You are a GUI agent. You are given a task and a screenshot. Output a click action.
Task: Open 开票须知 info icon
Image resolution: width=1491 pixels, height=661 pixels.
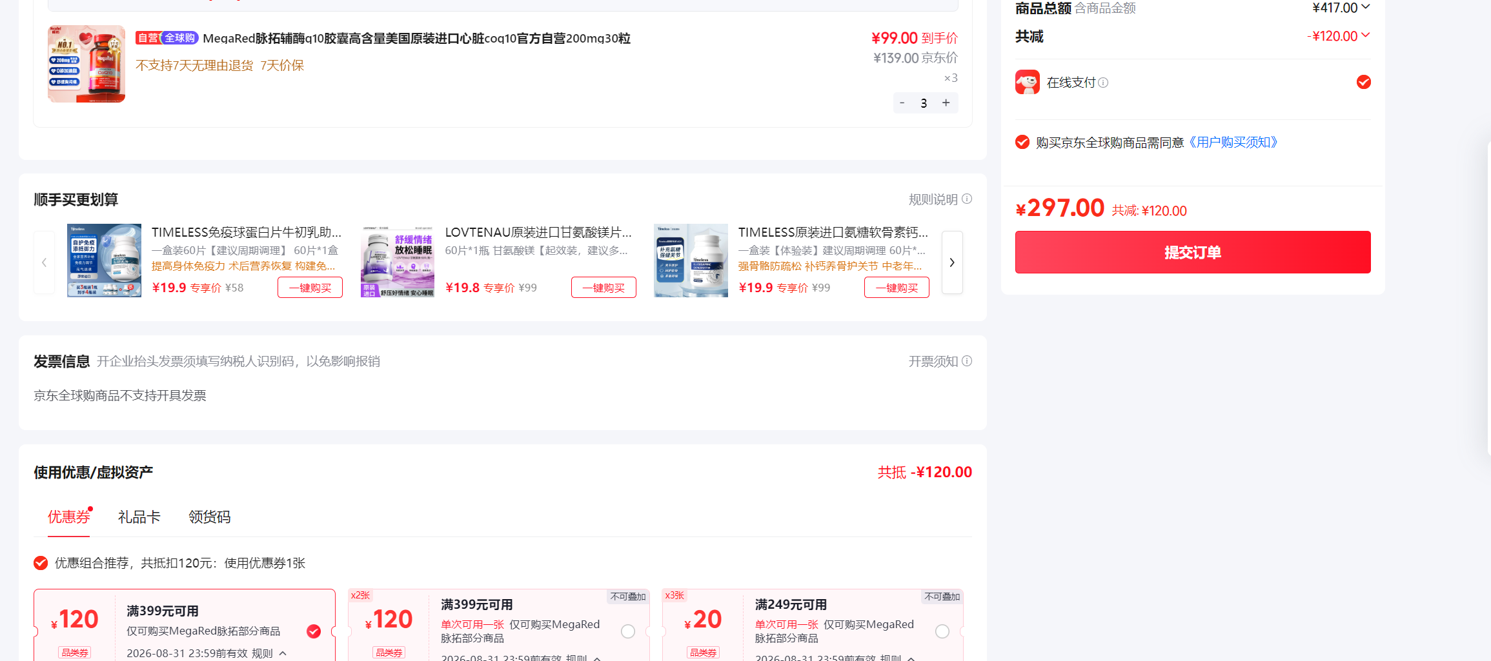click(x=967, y=361)
